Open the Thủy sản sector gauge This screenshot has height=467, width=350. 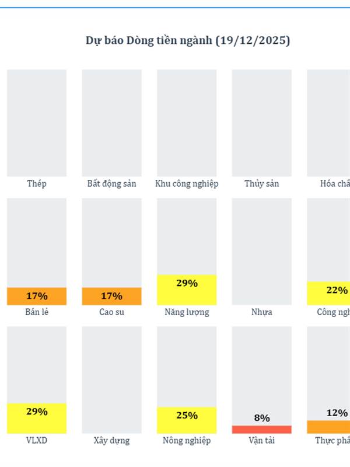coord(261,123)
